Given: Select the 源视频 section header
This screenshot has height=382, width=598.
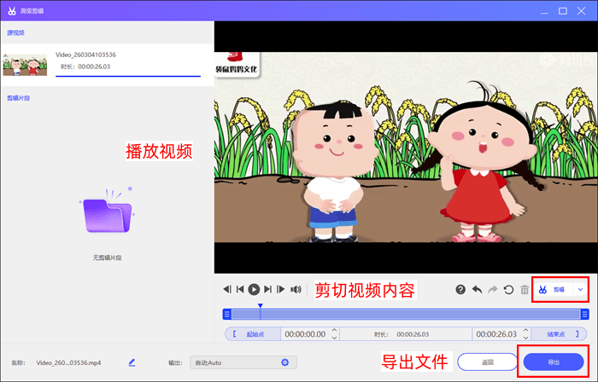Looking at the screenshot, I should click(x=15, y=32).
